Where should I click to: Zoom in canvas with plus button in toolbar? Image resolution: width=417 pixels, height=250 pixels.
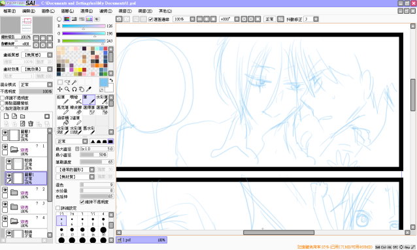pyautogui.click(x=207, y=19)
